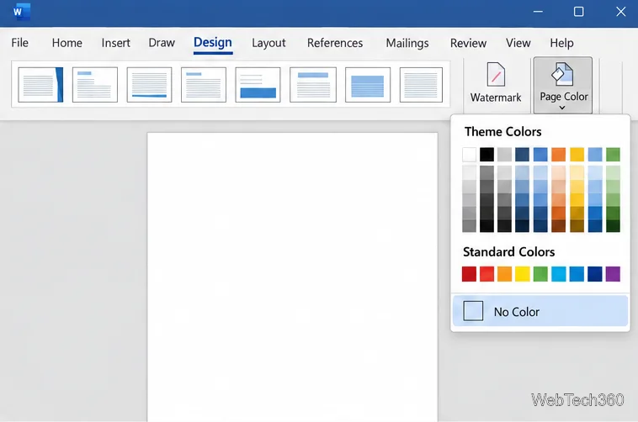Go to the Mailings tab
638x422 pixels.
[407, 43]
